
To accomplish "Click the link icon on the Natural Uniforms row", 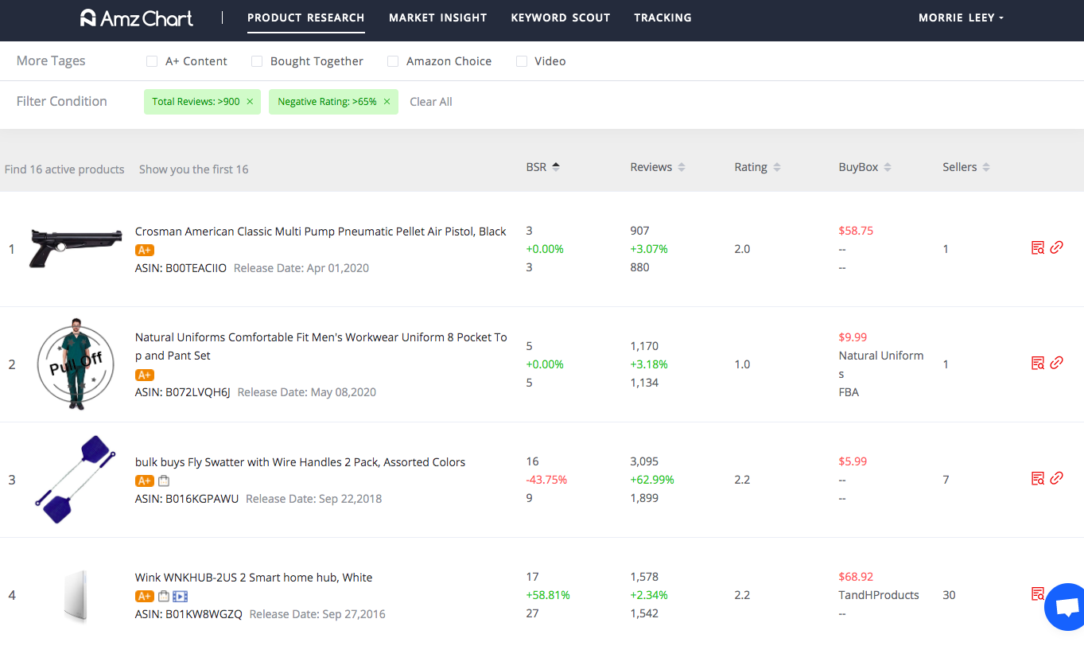I will 1057,363.
